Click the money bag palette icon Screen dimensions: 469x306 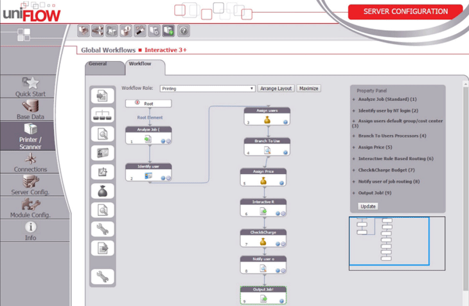pyautogui.click(x=102, y=191)
